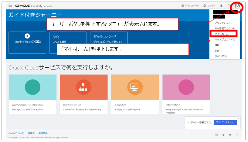Screen dimensions: 248x142
Task: Click Manage Data and Transactions text
Action: pos(27,109)
